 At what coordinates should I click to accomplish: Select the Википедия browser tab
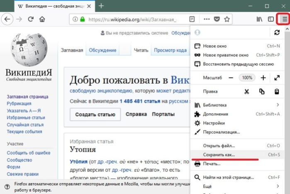pyautogui.click(x=55, y=6)
